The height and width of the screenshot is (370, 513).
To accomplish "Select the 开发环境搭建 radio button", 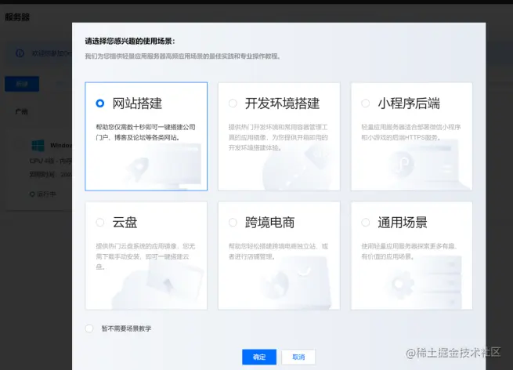I will point(233,103).
